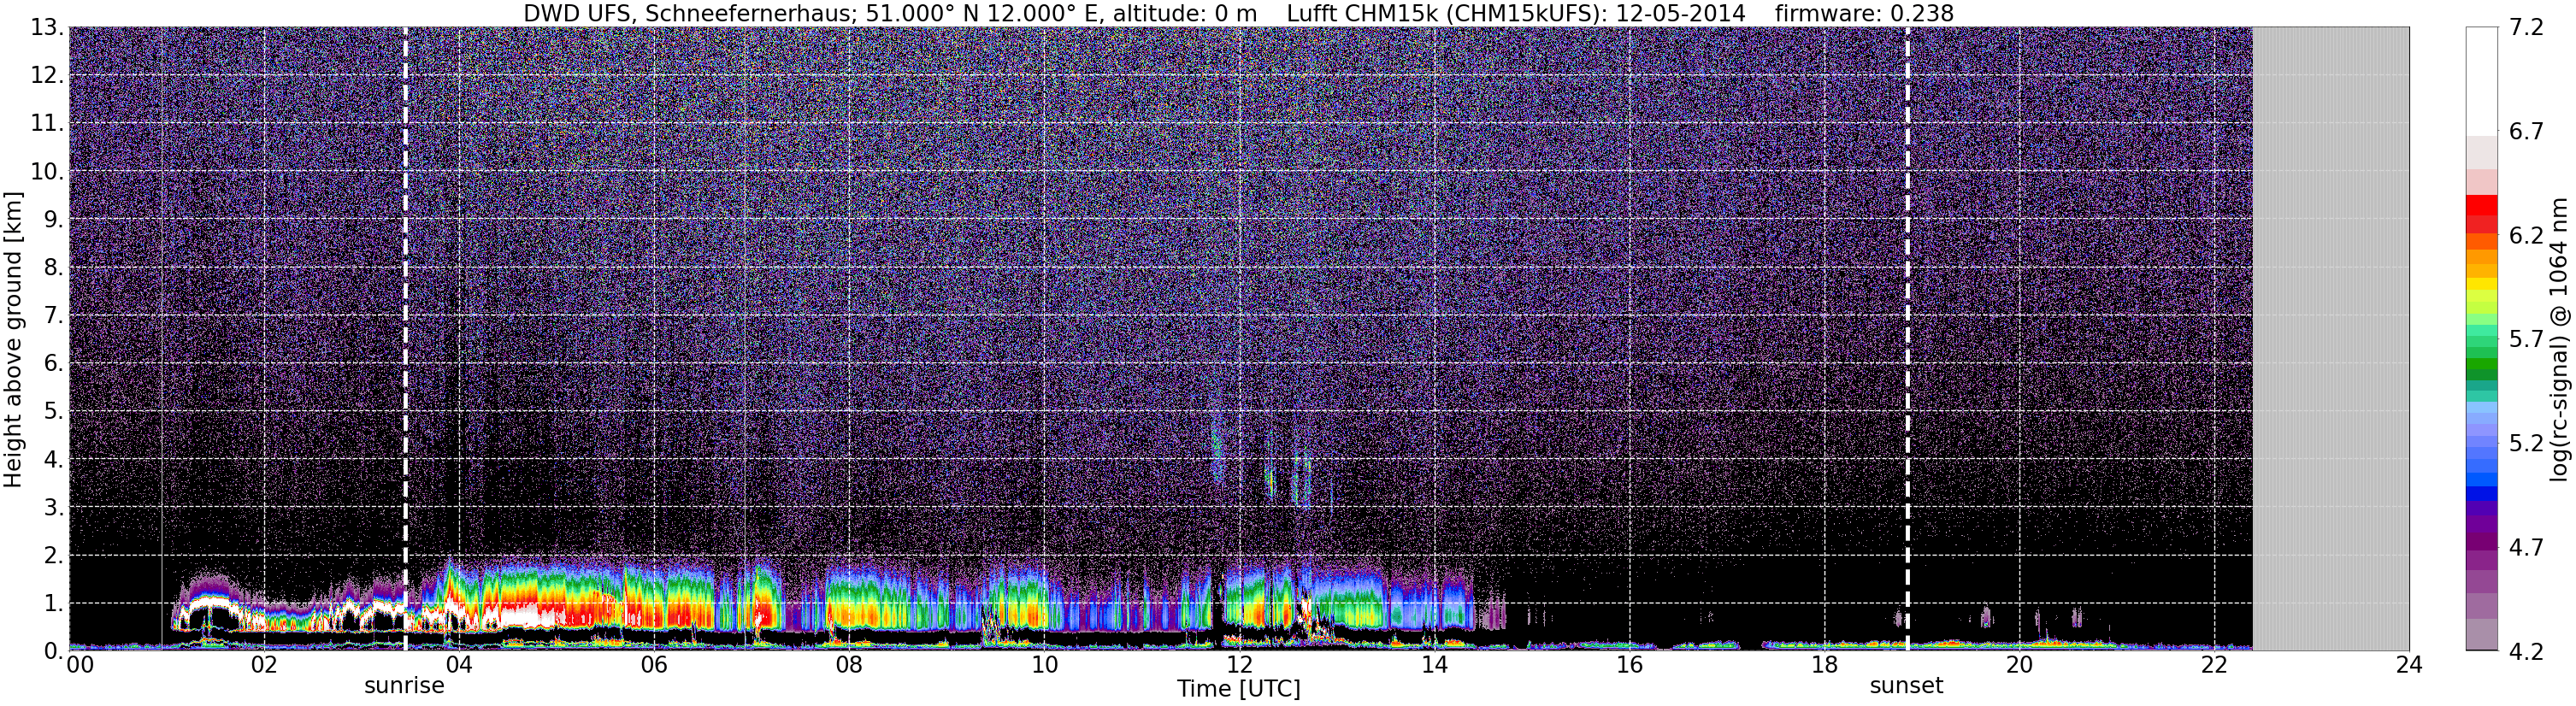Click the 'sunset' label below the time axis

(x=1906, y=686)
